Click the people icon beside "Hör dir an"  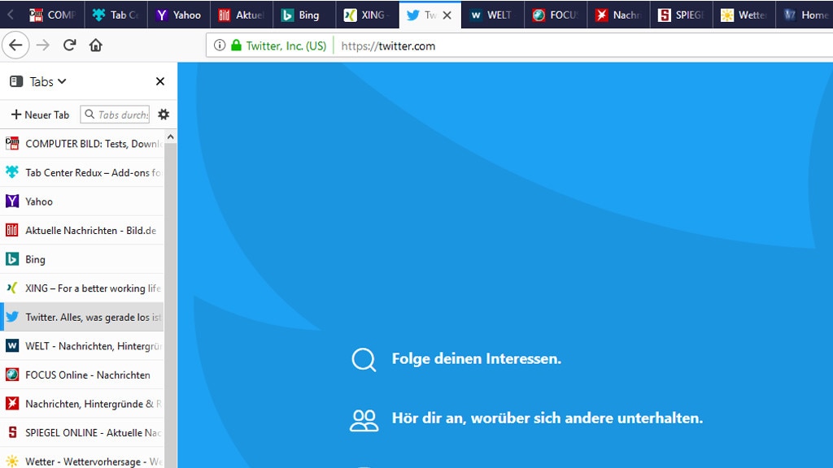click(x=364, y=418)
